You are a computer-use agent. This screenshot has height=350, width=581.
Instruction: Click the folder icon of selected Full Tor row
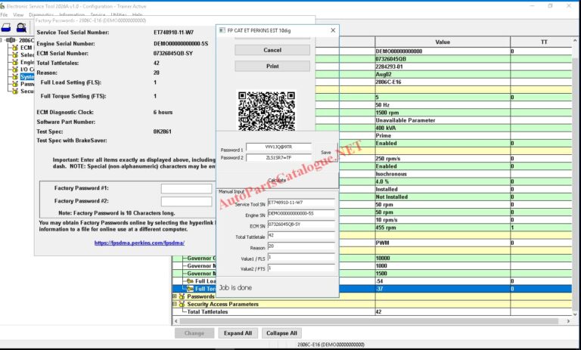(190, 289)
